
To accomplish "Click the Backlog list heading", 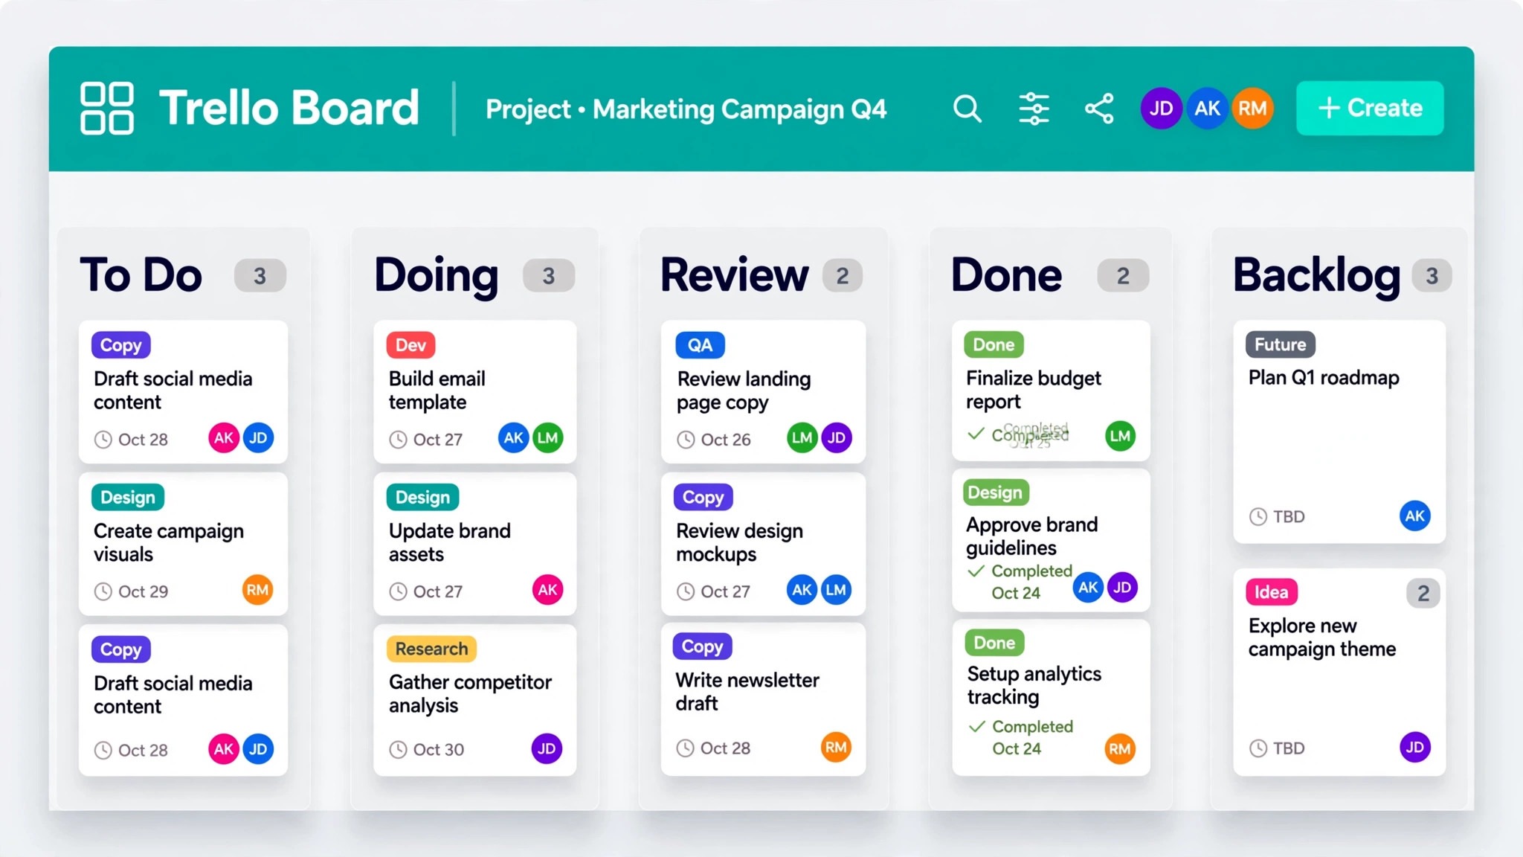I will point(1316,276).
